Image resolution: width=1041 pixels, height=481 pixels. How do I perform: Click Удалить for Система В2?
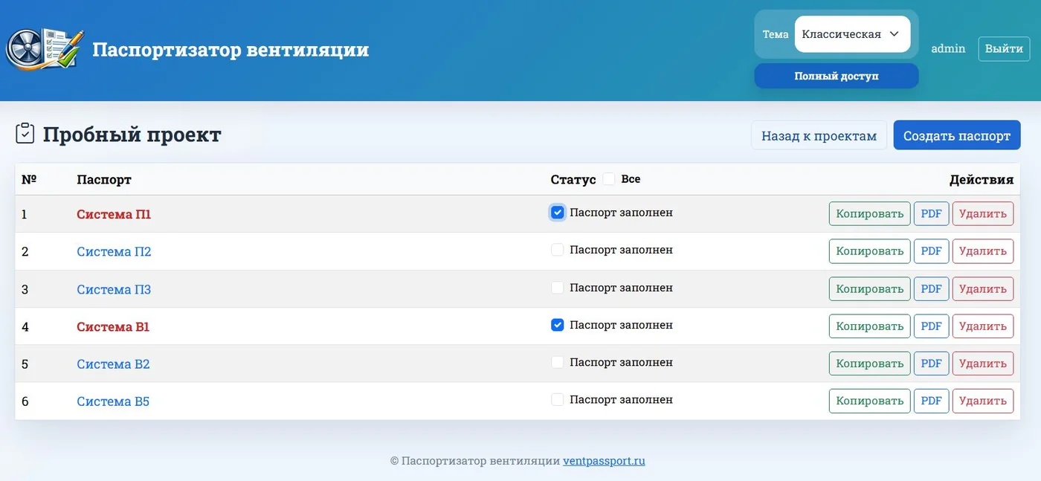click(x=983, y=364)
